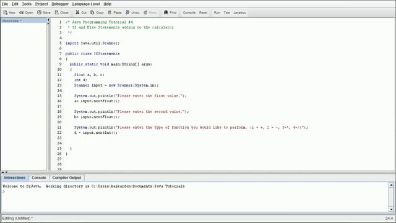Click the 'Editing (Untitled) *' status text
Image resolution: width=396 pixels, height=223 pixels.
pyautogui.click(x=17, y=218)
